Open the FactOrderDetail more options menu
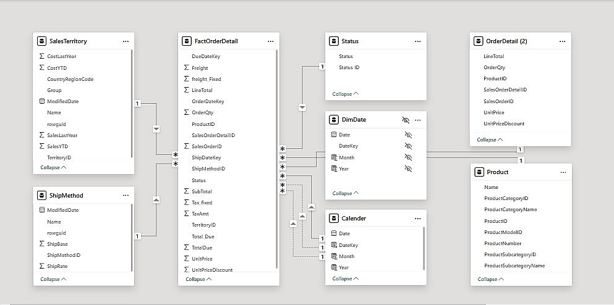The height and width of the screenshot is (305, 614). point(271,41)
